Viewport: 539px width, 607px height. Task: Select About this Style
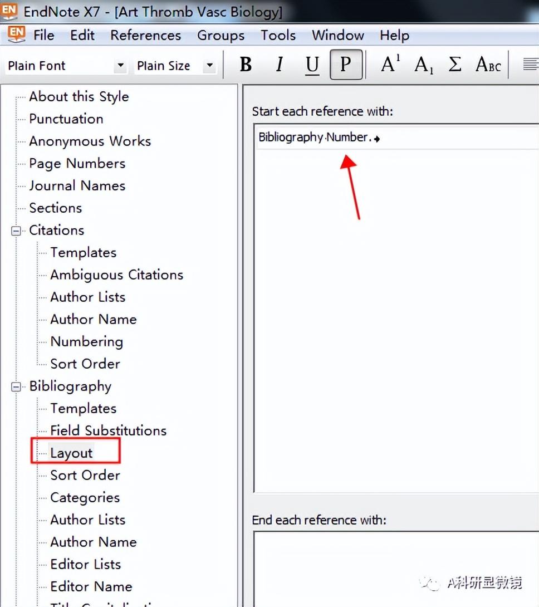79,96
